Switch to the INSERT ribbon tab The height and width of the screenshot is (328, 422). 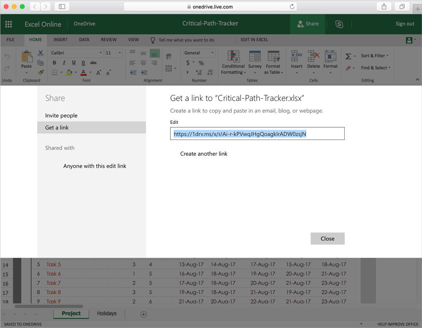[60, 40]
